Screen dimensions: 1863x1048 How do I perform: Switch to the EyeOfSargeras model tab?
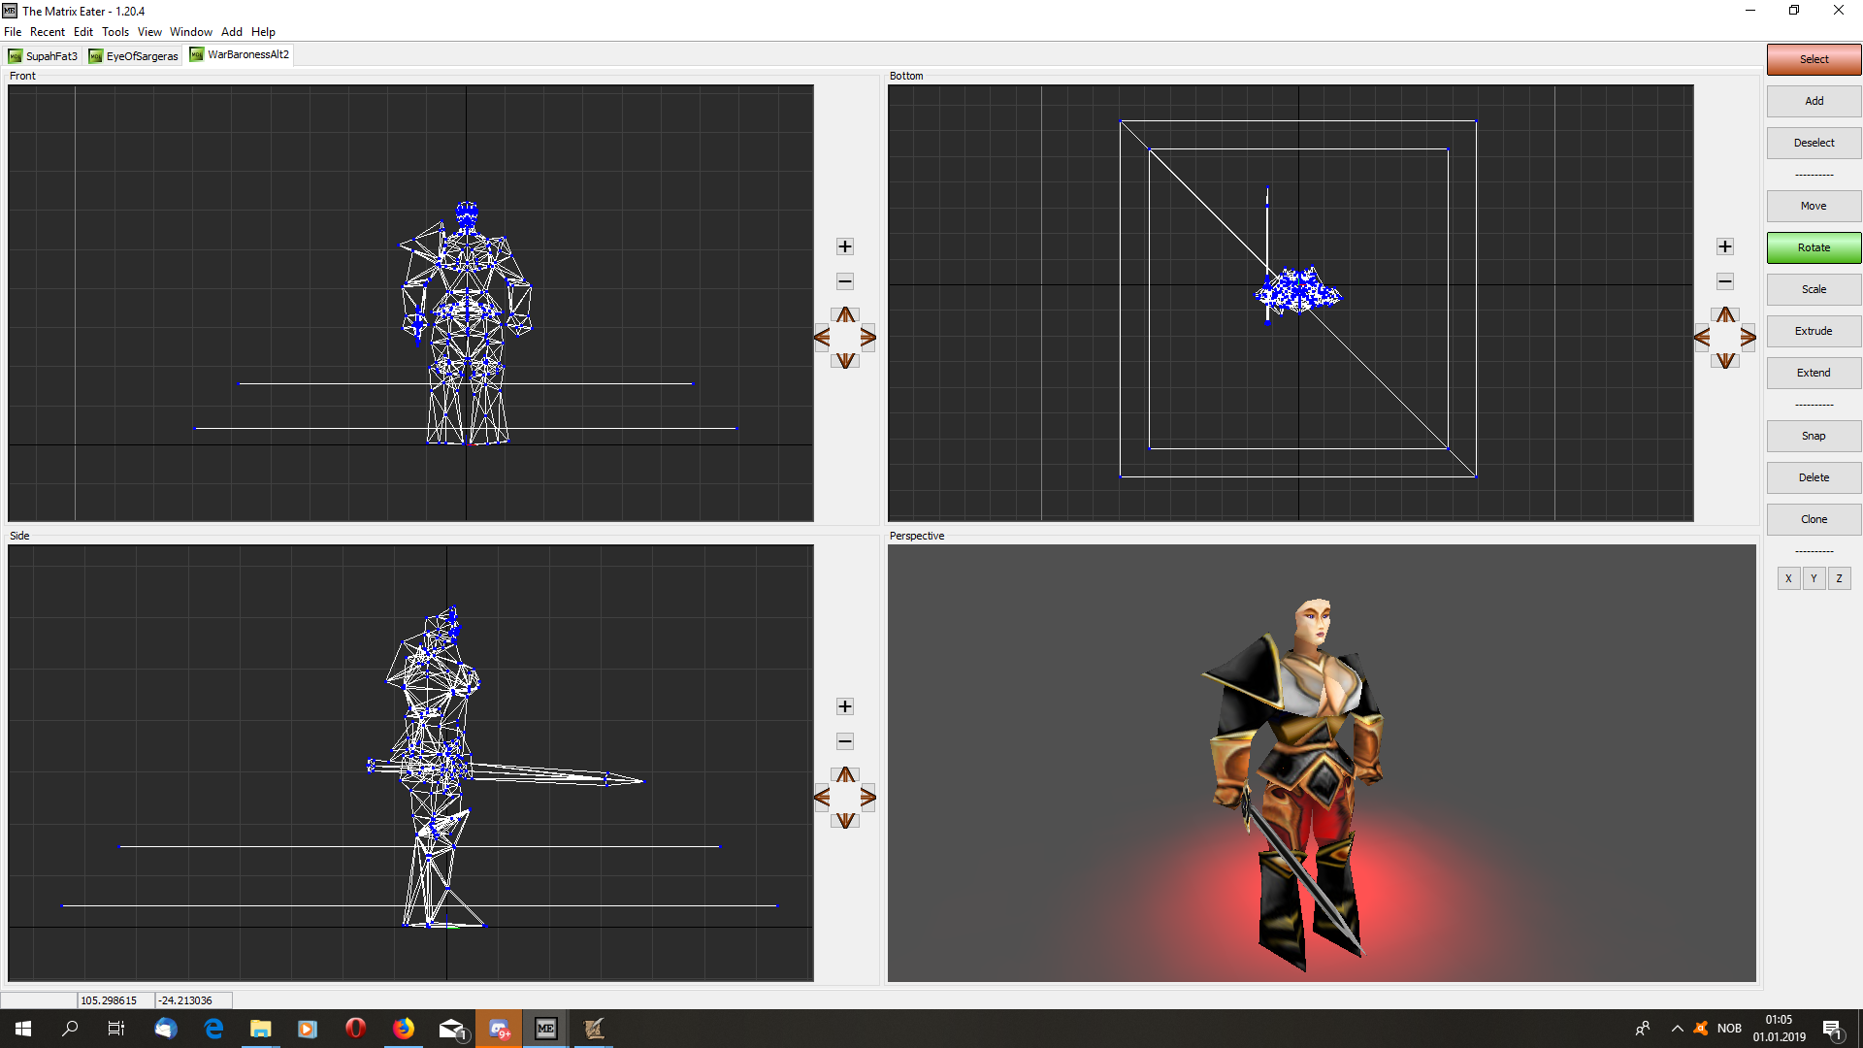pyautogui.click(x=134, y=56)
